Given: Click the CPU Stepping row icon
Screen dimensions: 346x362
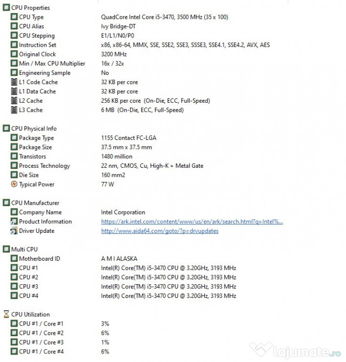Looking at the screenshot, I should 14,35.
